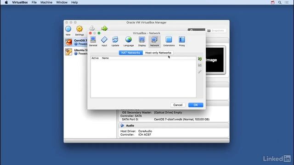Click Settings gear in VirtualBox Manager toolbar

(79, 31)
